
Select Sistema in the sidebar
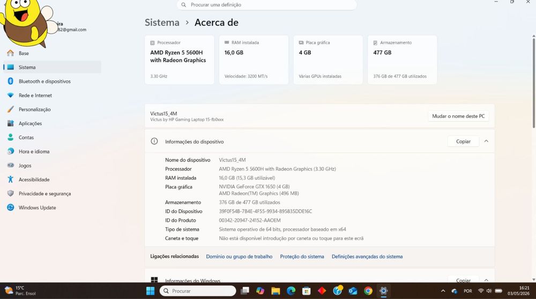coord(53,67)
